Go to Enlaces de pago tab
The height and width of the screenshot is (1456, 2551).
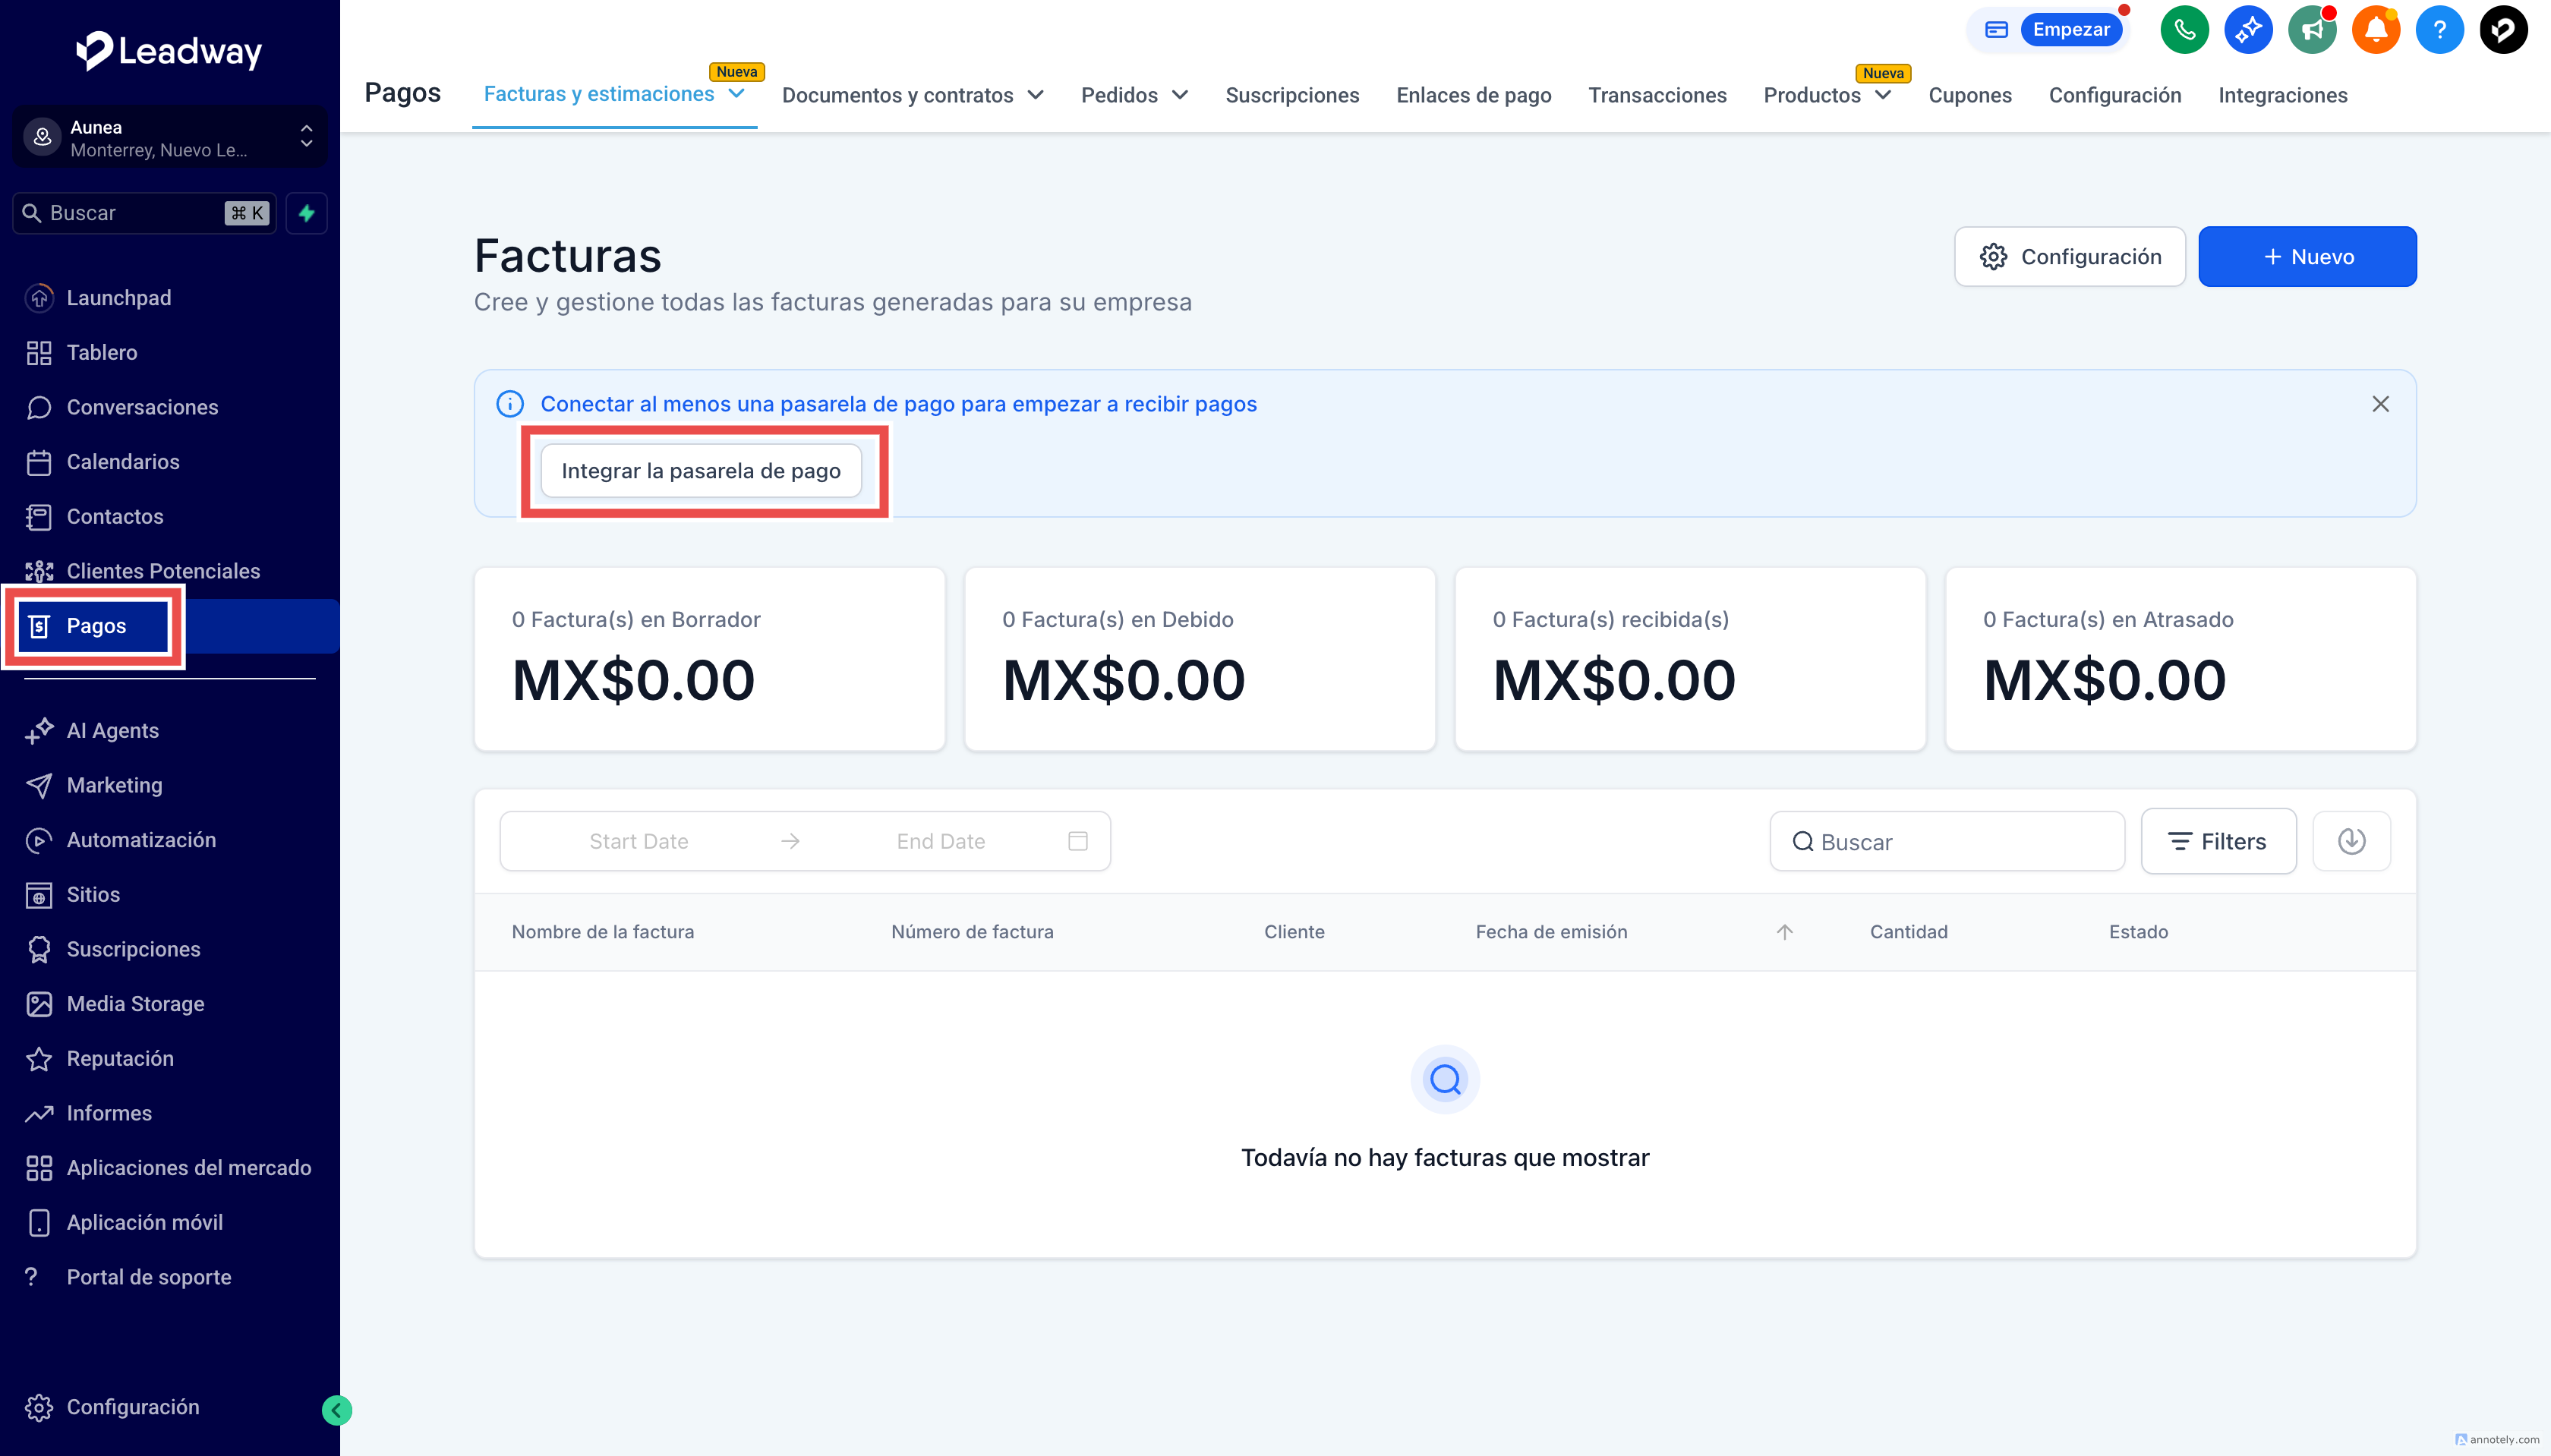pyautogui.click(x=1473, y=95)
